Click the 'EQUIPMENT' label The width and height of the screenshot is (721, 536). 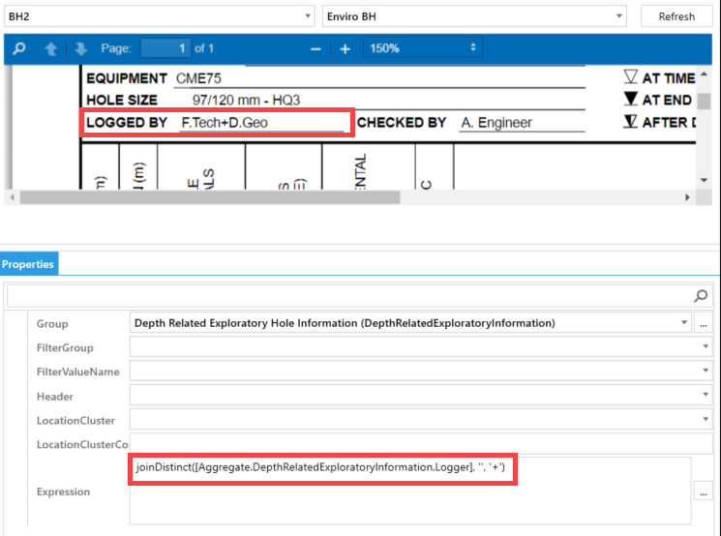click(x=127, y=78)
